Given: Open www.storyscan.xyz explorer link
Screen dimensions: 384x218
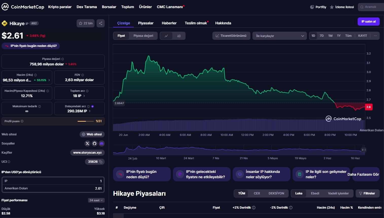Looking at the screenshot, I should 87,153.
